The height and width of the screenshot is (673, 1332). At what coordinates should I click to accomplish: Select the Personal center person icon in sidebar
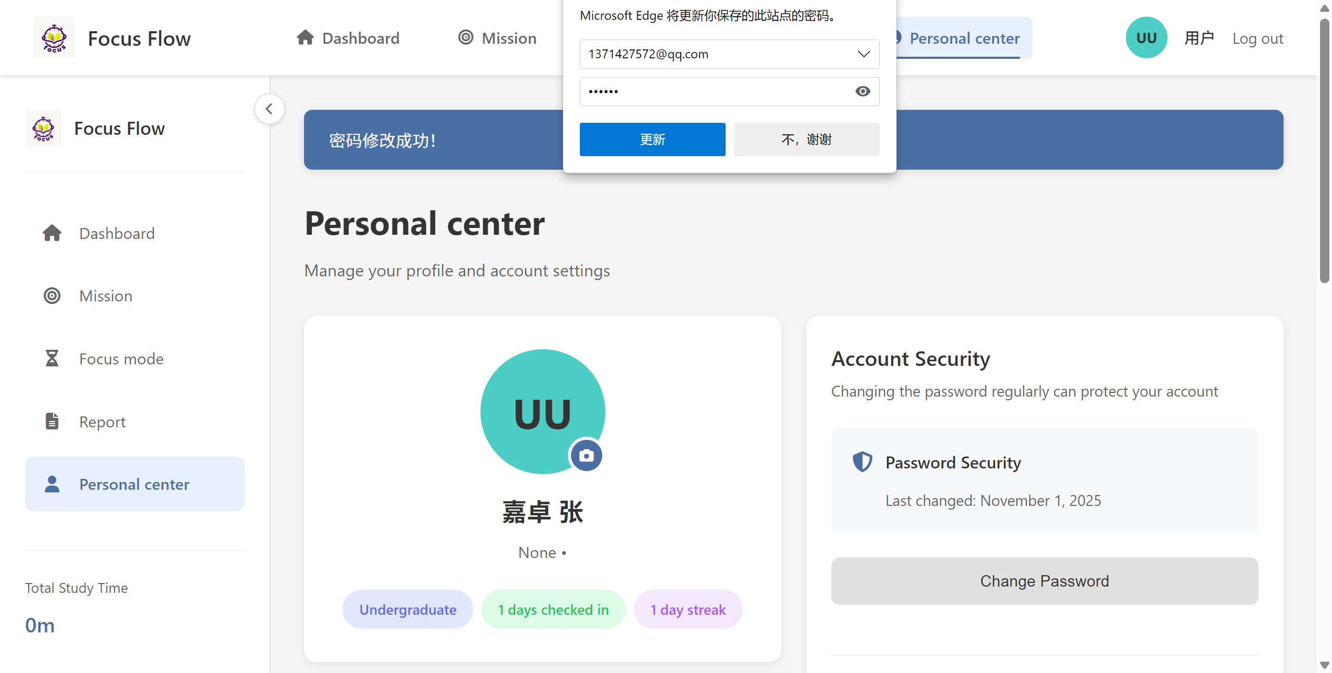click(52, 484)
